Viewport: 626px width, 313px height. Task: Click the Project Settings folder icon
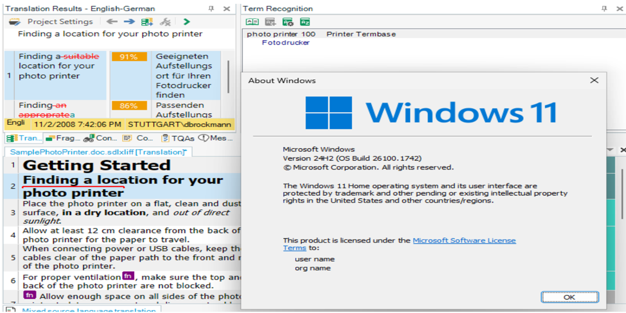pos(14,21)
